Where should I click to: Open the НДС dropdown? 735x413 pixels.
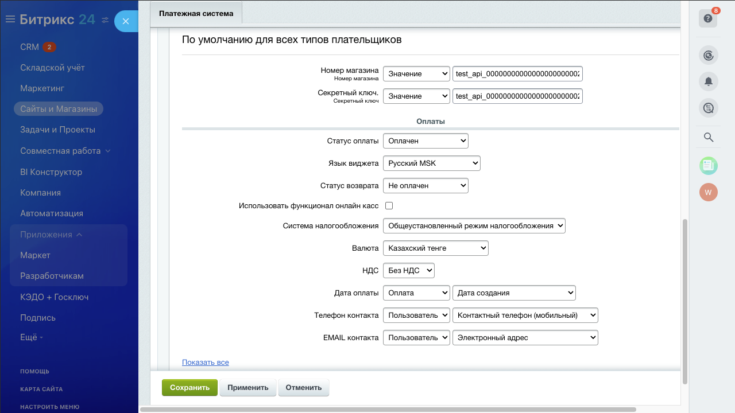[x=408, y=270]
